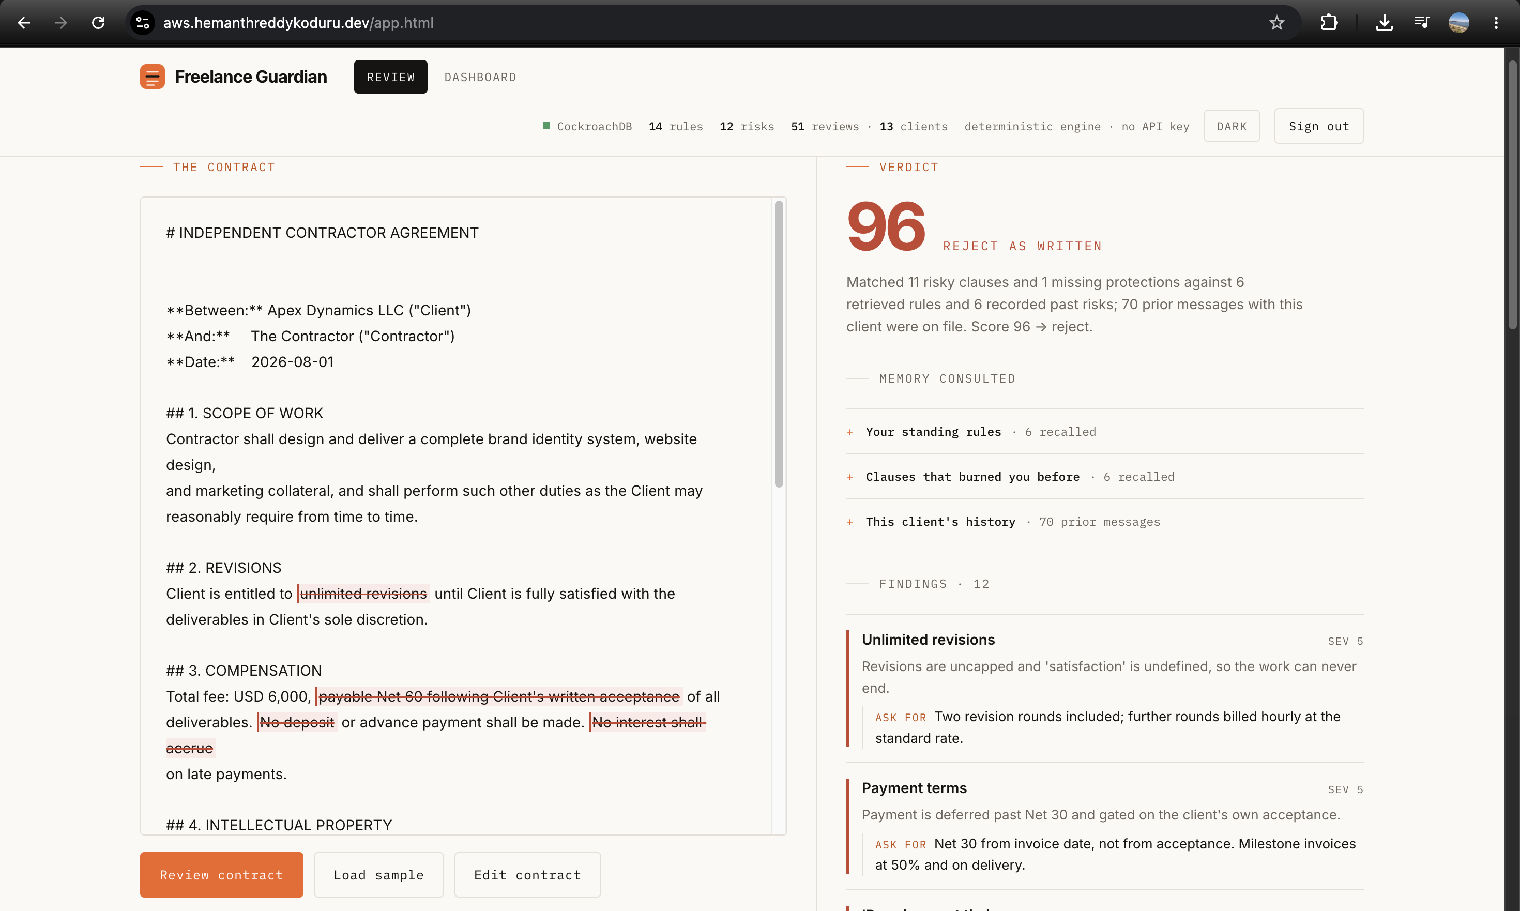This screenshot has height=911, width=1520.
Task: Switch to the DASHBOARD tab
Action: click(480, 77)
